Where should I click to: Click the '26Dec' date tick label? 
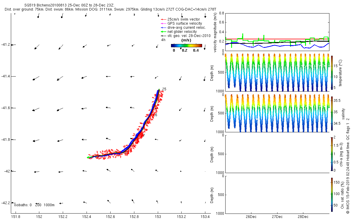point(251,217)
